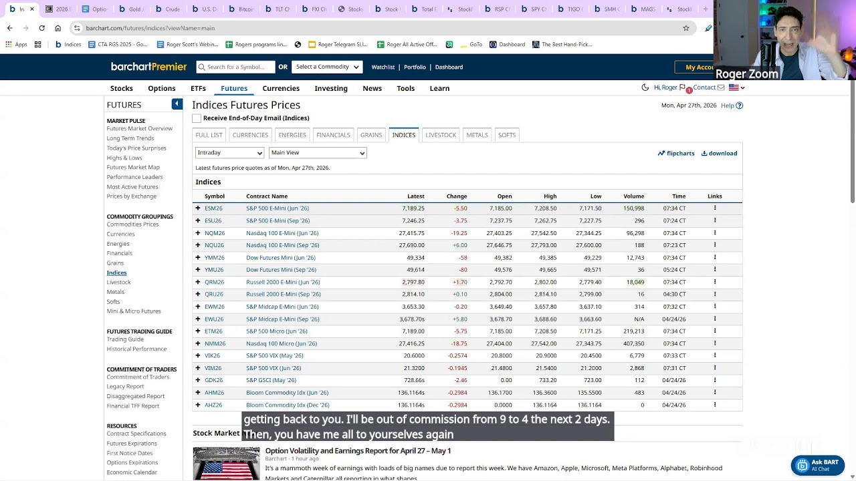The image size is (856, 481).
Task: Open links menu for YMU26 row
Action: [714, 270]
